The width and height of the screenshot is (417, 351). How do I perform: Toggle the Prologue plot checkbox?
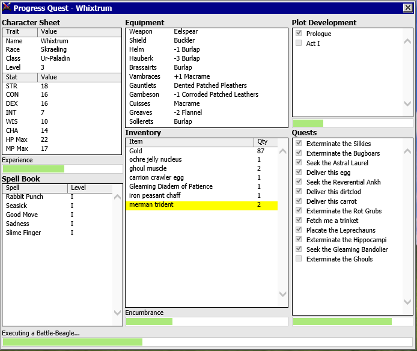coord(299,33)
